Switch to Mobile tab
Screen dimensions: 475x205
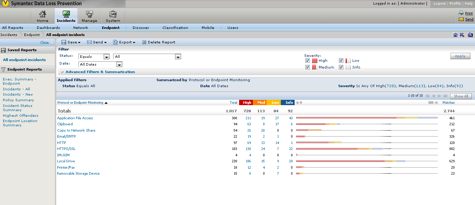tap(208, 28)
